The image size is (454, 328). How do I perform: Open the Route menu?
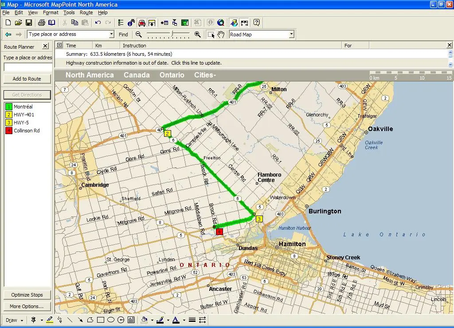(x=86, y=13)
